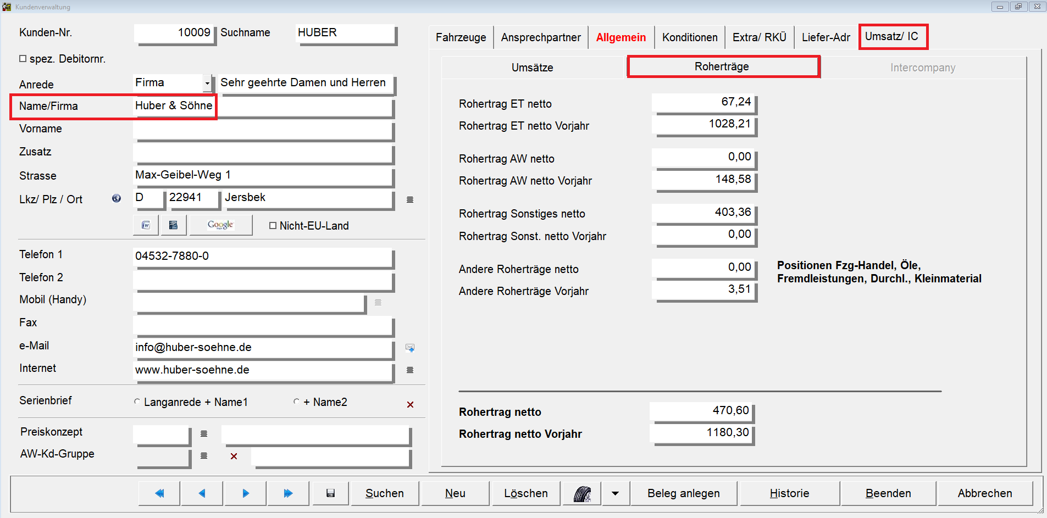
Task: Click the Kundenverwaltung title bar app icon
Action: click(7, 7)
